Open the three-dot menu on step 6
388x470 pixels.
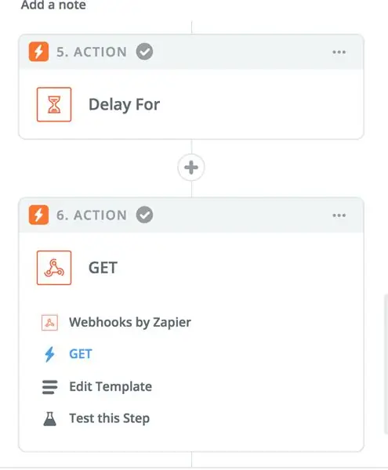coord(339,215)
